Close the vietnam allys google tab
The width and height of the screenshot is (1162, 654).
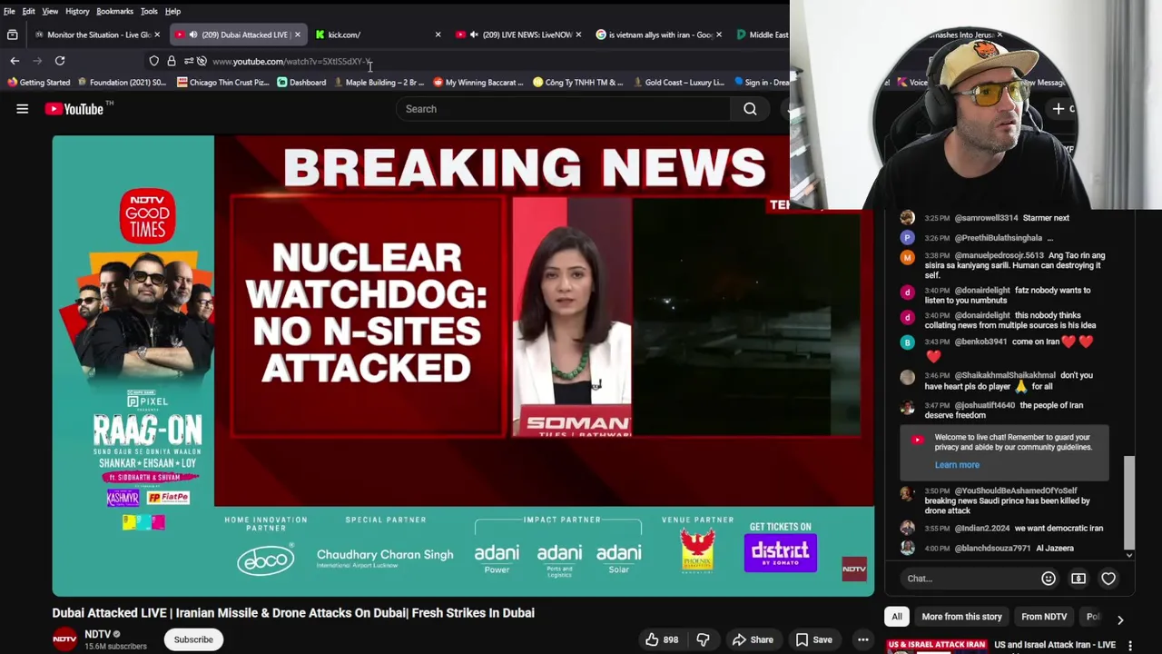click(718, 35)
